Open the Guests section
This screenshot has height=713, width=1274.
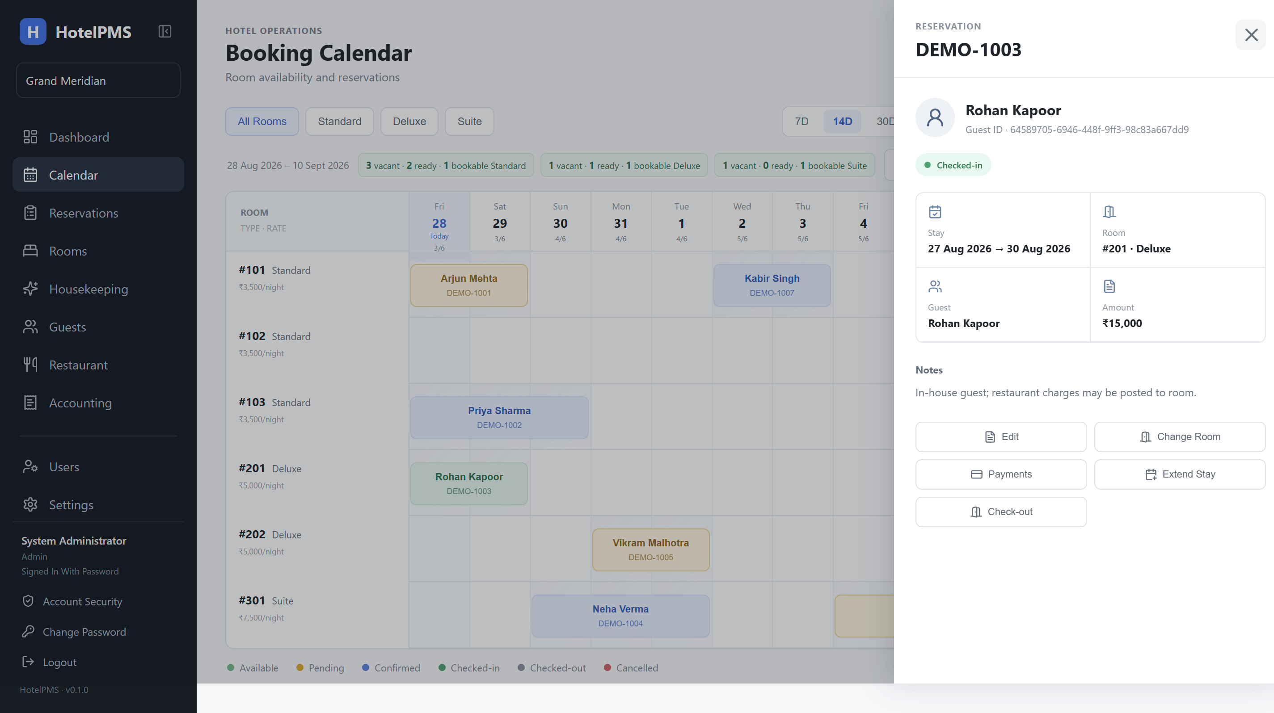click(x=98, y=327)
